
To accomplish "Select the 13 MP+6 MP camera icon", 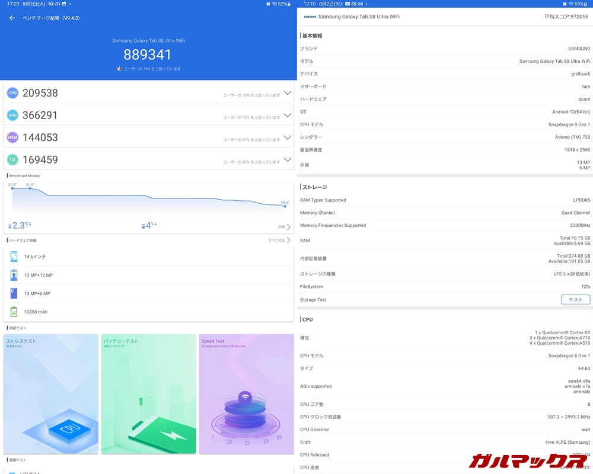I will click(x=14, y=293).
